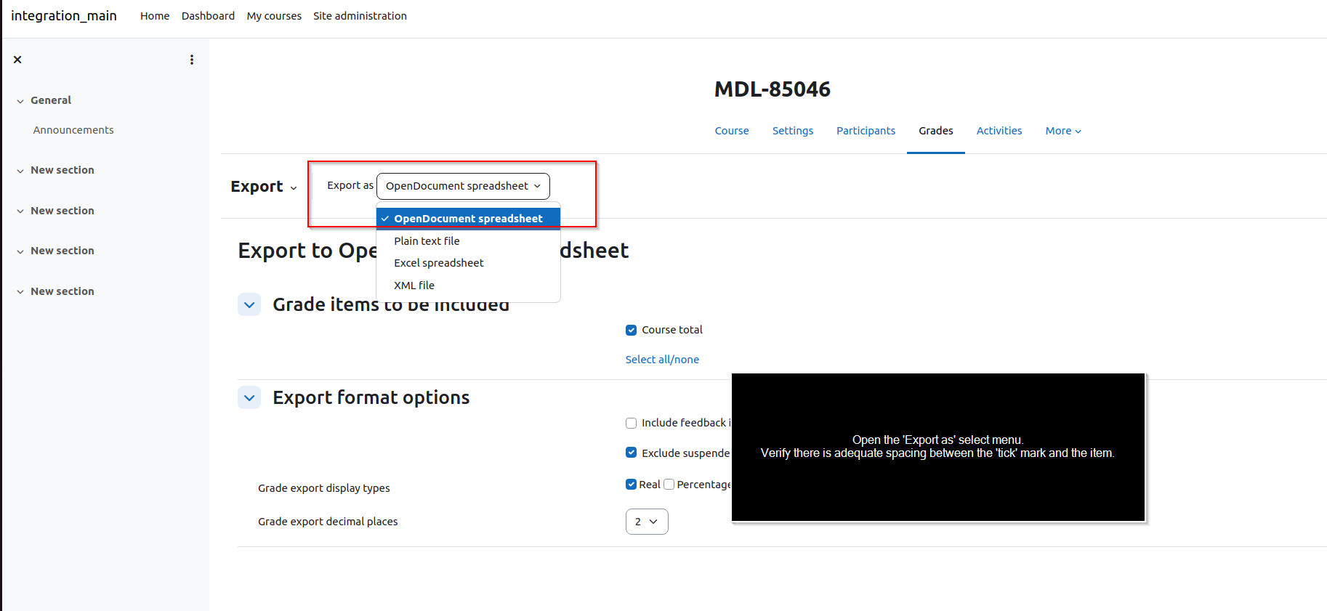Click the integration_main site name
1327x611 pixels.
[x=64, y=16]
